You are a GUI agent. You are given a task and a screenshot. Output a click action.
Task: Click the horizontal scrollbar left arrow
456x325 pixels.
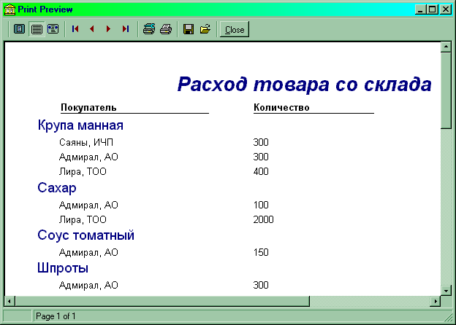click(x=9, y=300)
